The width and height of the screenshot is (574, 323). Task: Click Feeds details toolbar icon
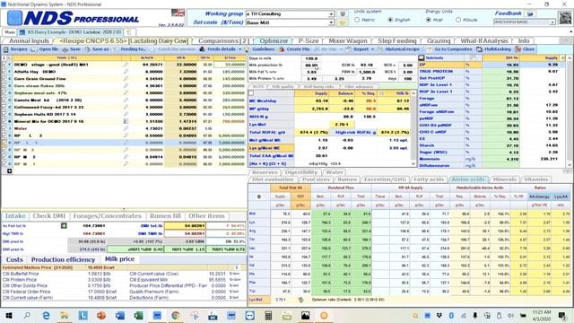tap(202, 49)
